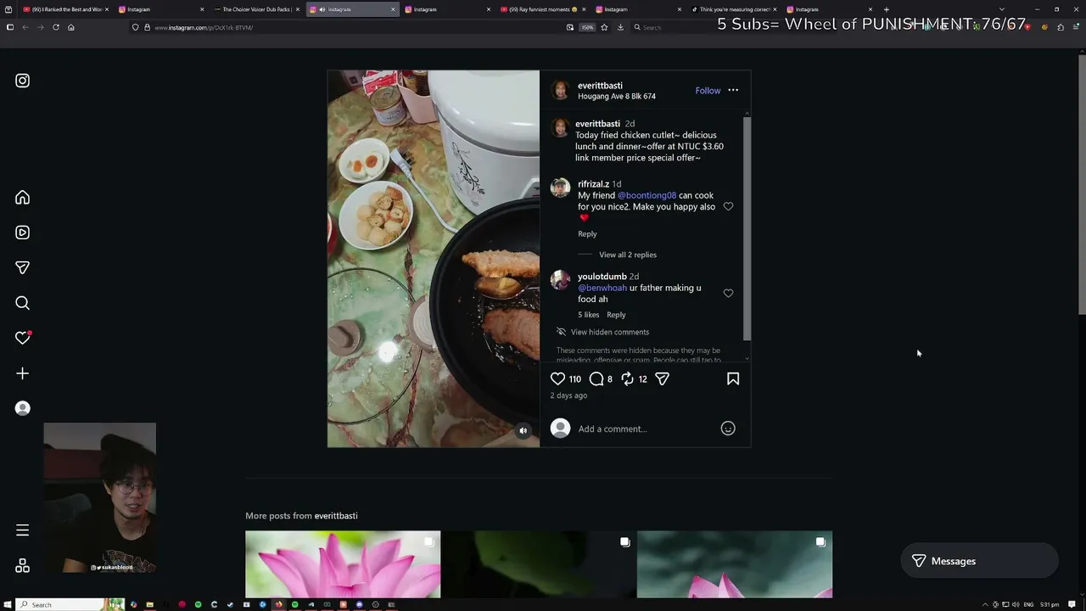Click the Windows taskbar Search box
This screenshot has height=611, width=1086.
pyautogui.click(x=71, y=604)
